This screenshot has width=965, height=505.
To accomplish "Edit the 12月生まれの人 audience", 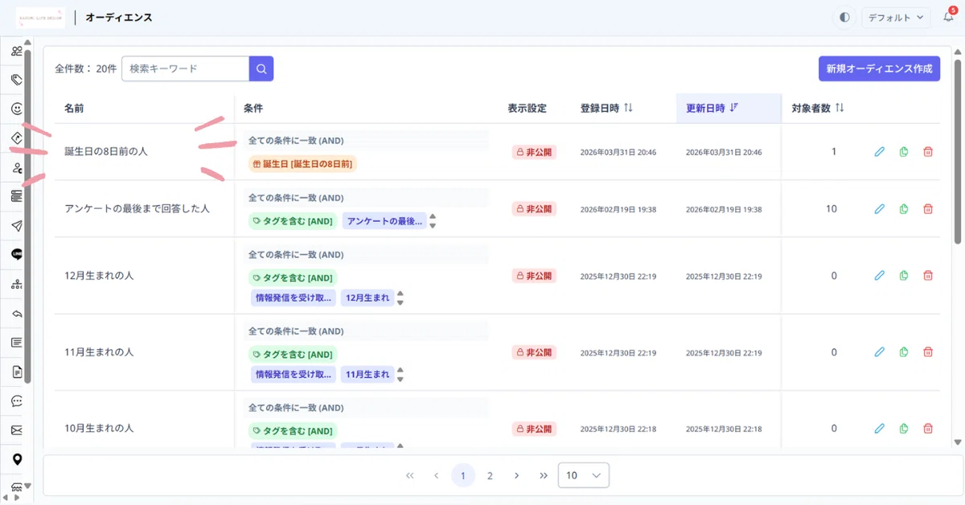I will tap(880, 275).
